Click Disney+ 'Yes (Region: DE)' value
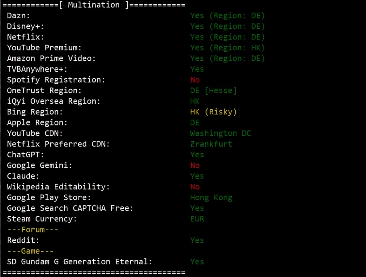The height and width of the screenshot is (277, 366). click(227, 26)
